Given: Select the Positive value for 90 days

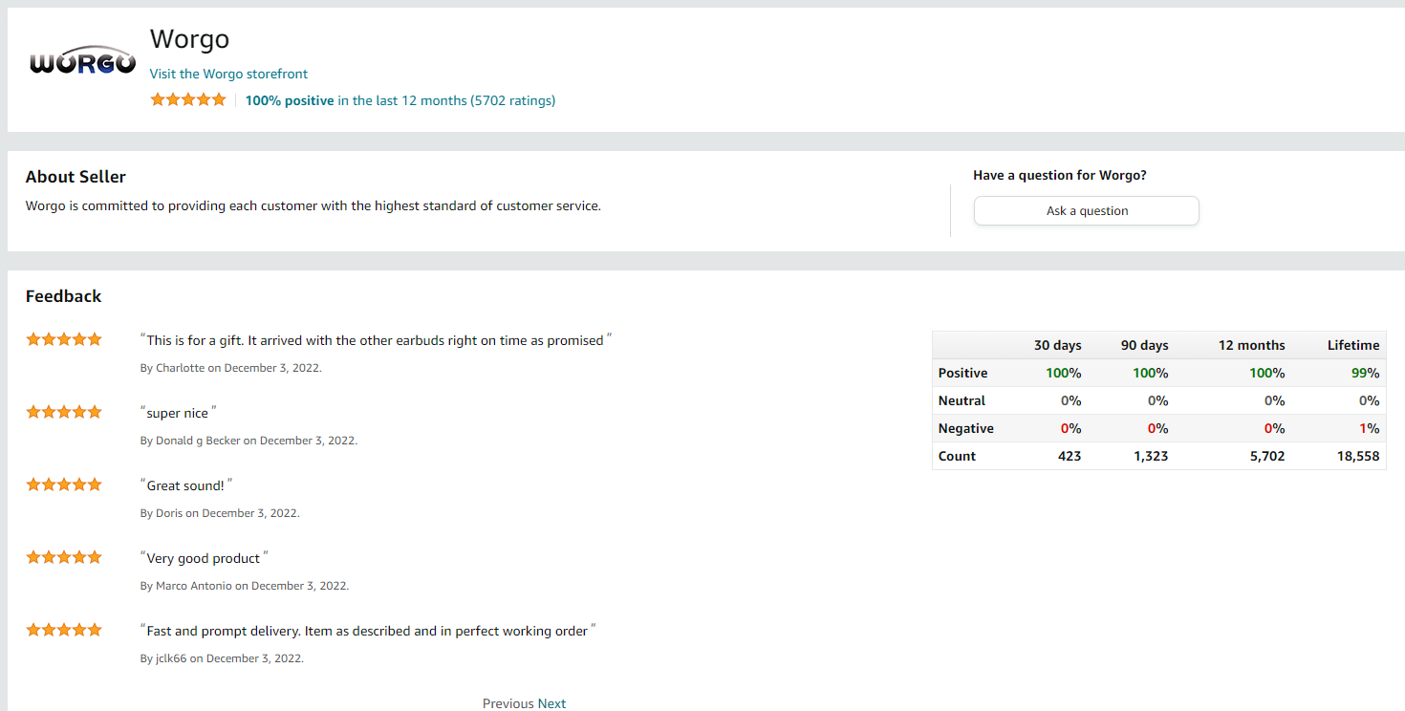Looking at the screenshot, I should point(1151,373).
